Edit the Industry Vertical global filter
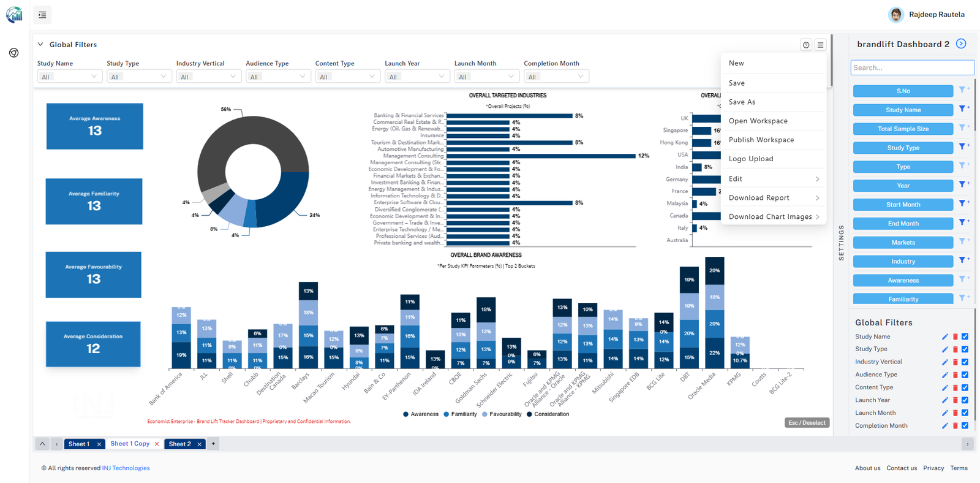 tap(944, 362)
